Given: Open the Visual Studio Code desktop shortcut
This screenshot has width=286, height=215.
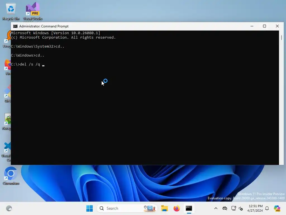Looking at the screenshot, I should click(6, 152).
